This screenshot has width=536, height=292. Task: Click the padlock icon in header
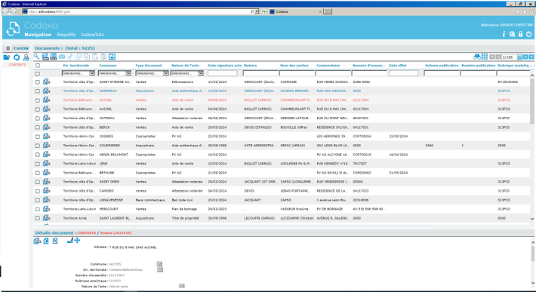(521, 34)
